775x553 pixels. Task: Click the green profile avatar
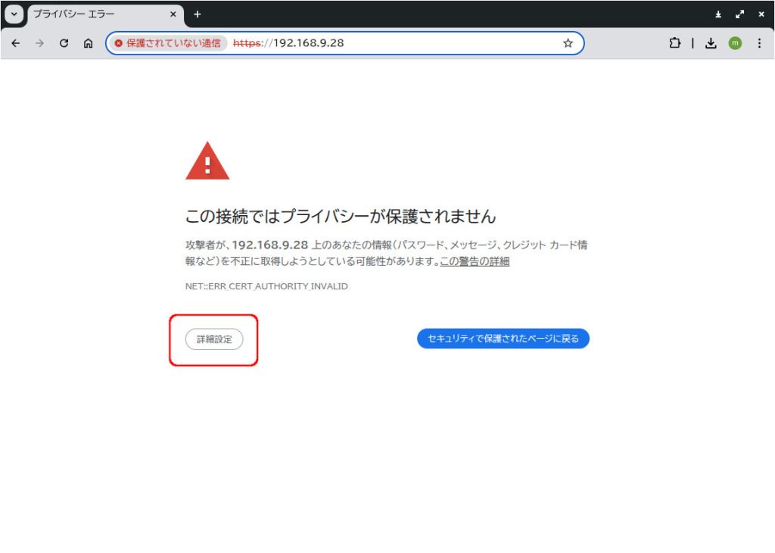pos(735,43)
